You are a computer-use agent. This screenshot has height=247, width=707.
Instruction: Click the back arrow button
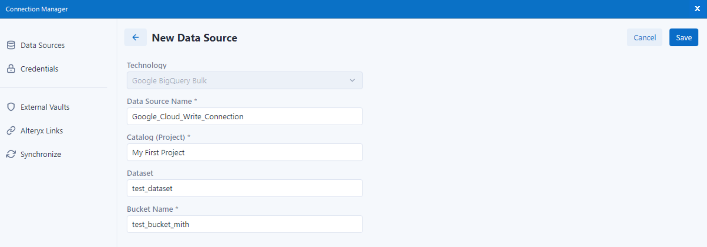tap(135, 37)
